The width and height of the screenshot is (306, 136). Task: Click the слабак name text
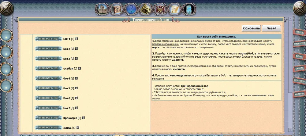[x=68, y=69]
